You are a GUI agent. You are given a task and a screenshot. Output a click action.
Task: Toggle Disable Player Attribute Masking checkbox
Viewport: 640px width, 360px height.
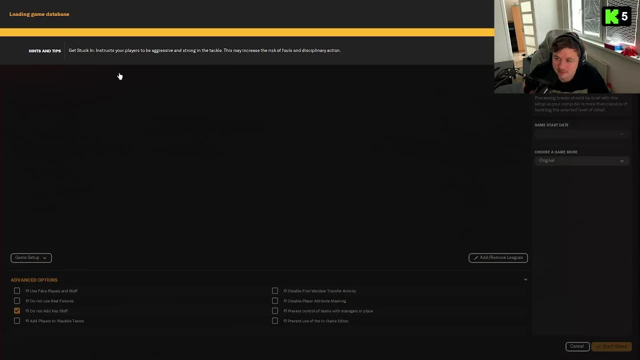pyautogui.click(x=275, y=301)
